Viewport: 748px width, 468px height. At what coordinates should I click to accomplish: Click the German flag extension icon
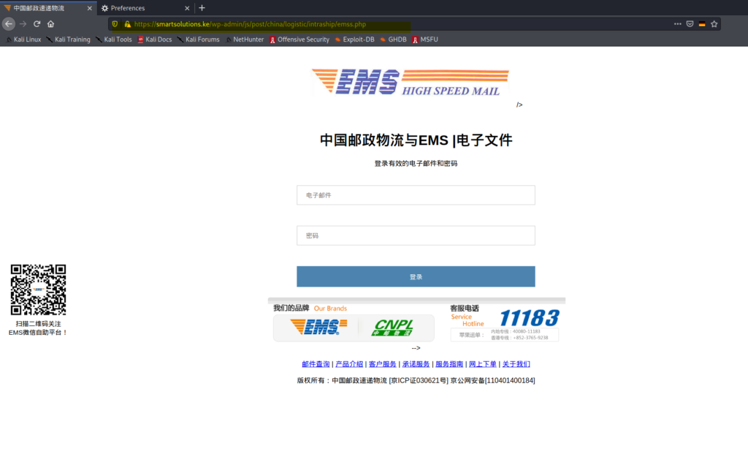pos(702,24)
